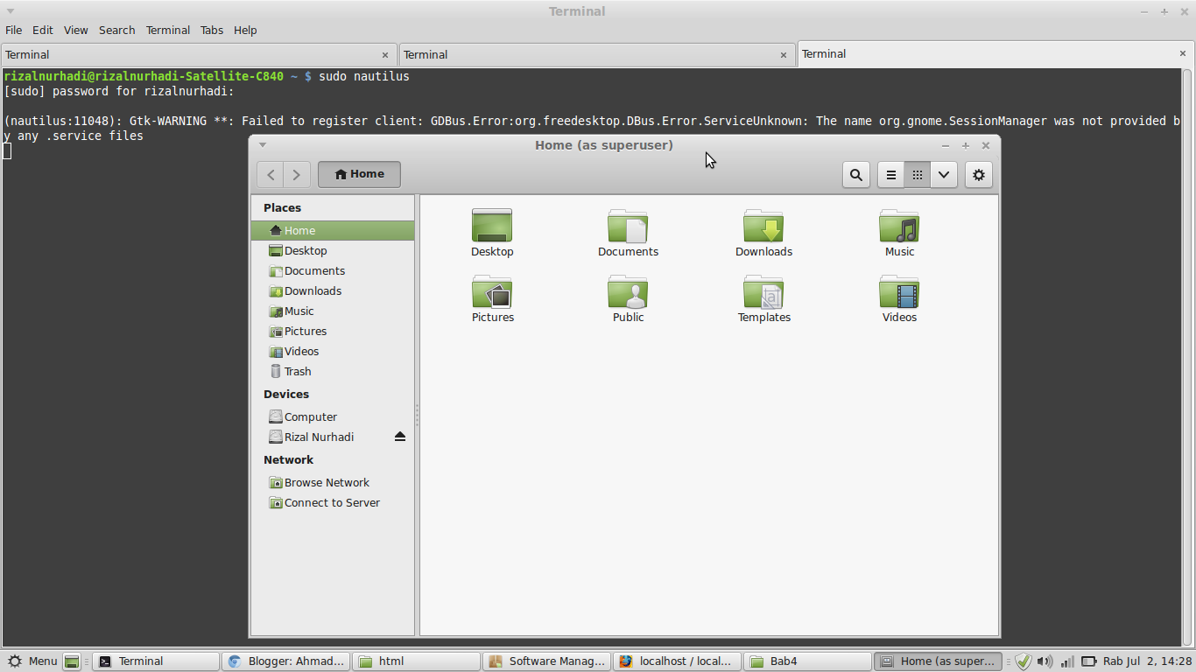
Task: Collapse the window shade triangle on title bar
Action: pos(263,145)
